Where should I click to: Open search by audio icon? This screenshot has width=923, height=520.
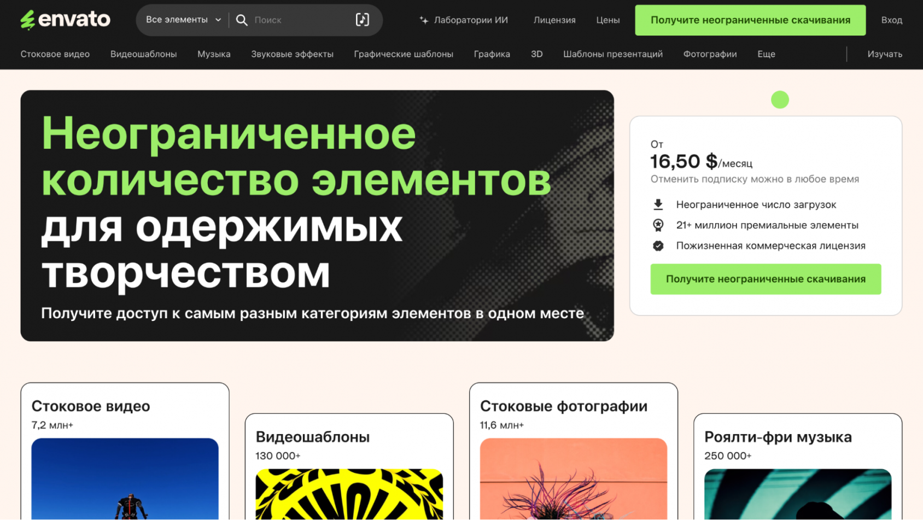pyautogui.click(x=363, y=20)
